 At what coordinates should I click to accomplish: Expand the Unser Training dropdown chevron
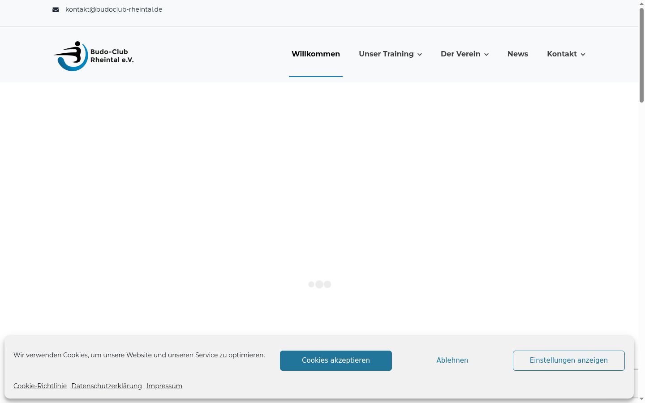[420, 54]
